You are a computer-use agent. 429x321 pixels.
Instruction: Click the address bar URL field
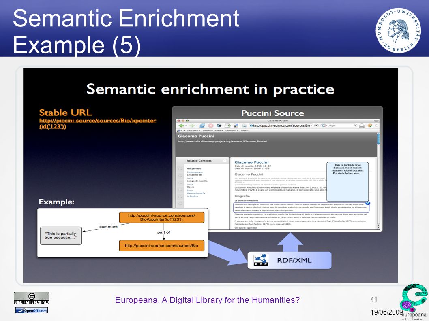(x=281, y=125)
